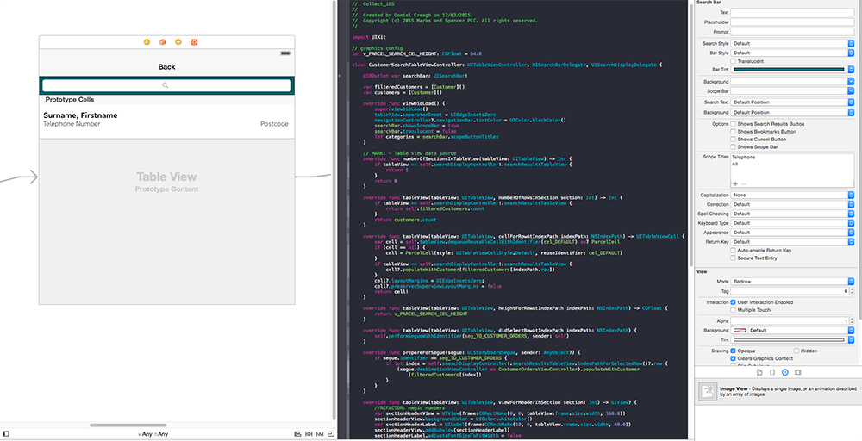This screenshot has width=862, height=441.
Task: Click the storyboard horizontal scrollbar
Action: click(128, 425)
